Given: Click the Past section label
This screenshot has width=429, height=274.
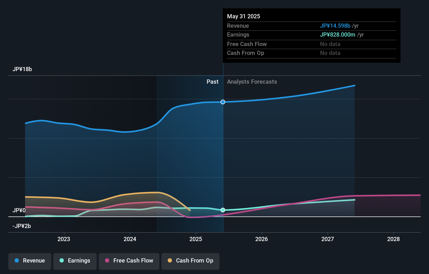Looking at the screenshot, I should [x=212, y=82].
